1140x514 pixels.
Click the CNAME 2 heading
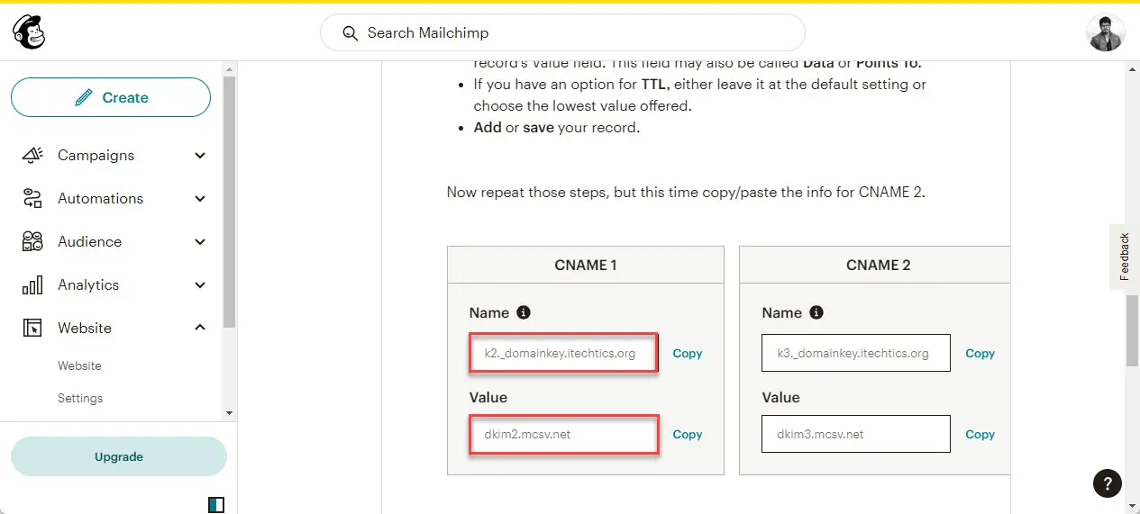tap(879, 266)
